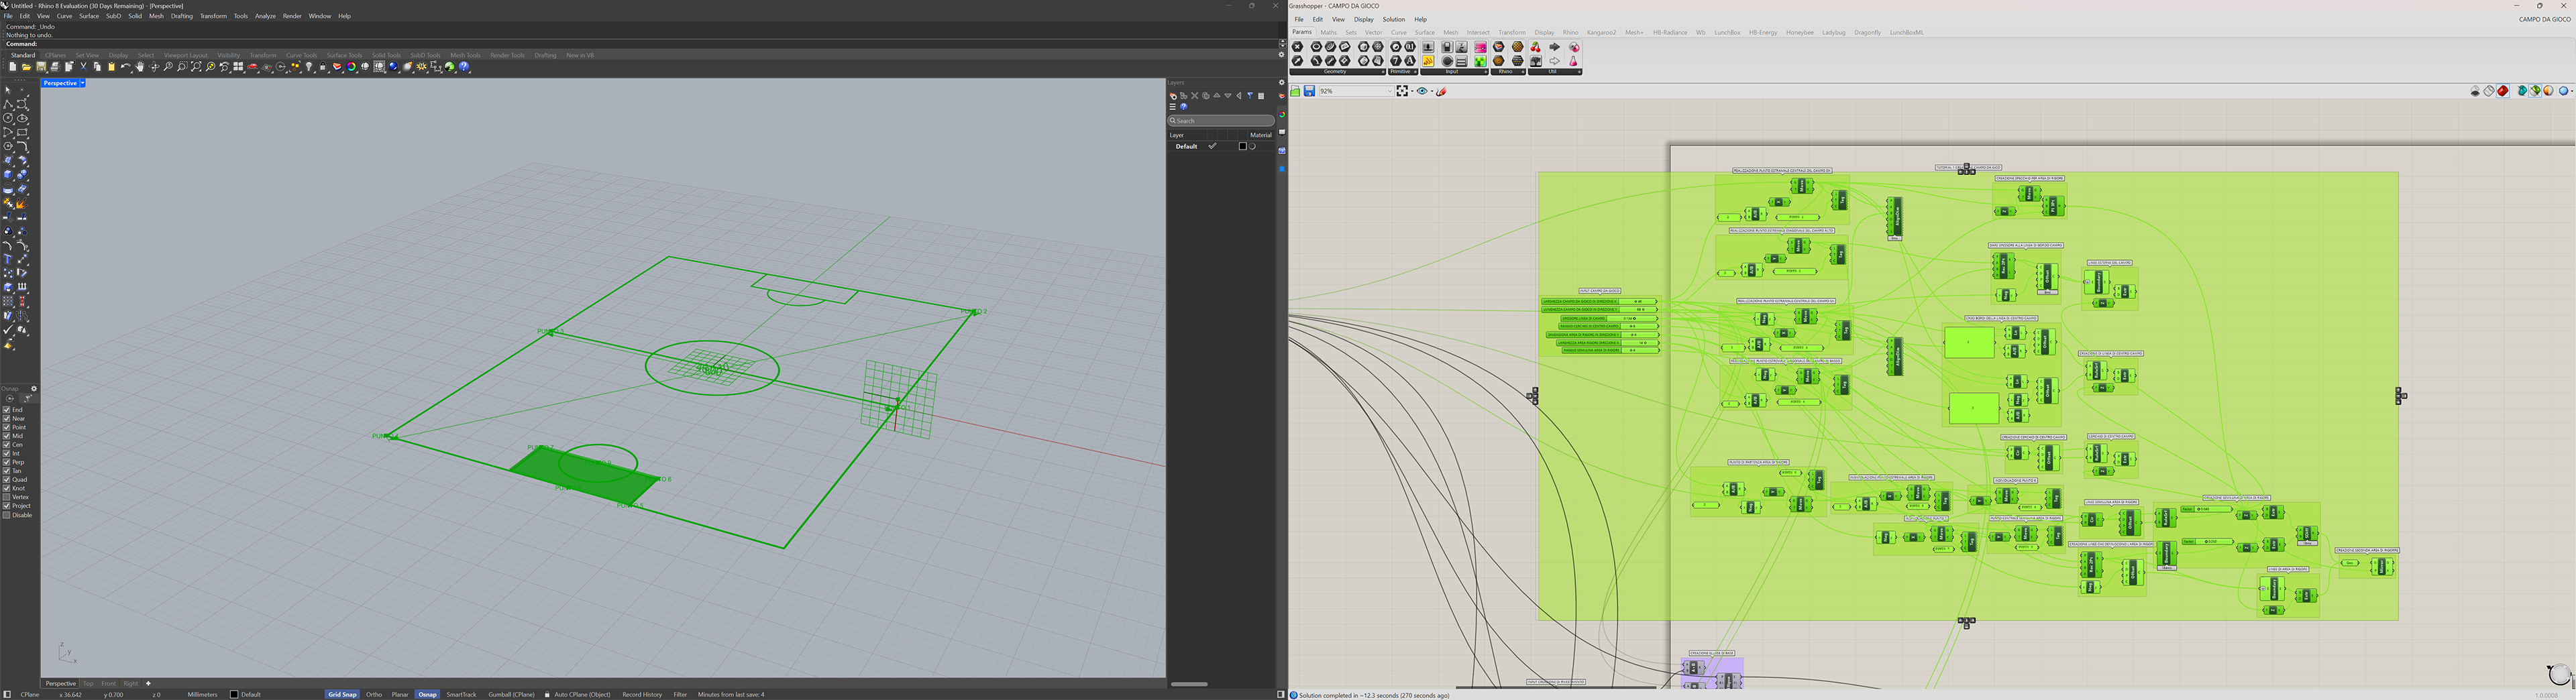Open the Solution menu in Grasshopper

1393,19
